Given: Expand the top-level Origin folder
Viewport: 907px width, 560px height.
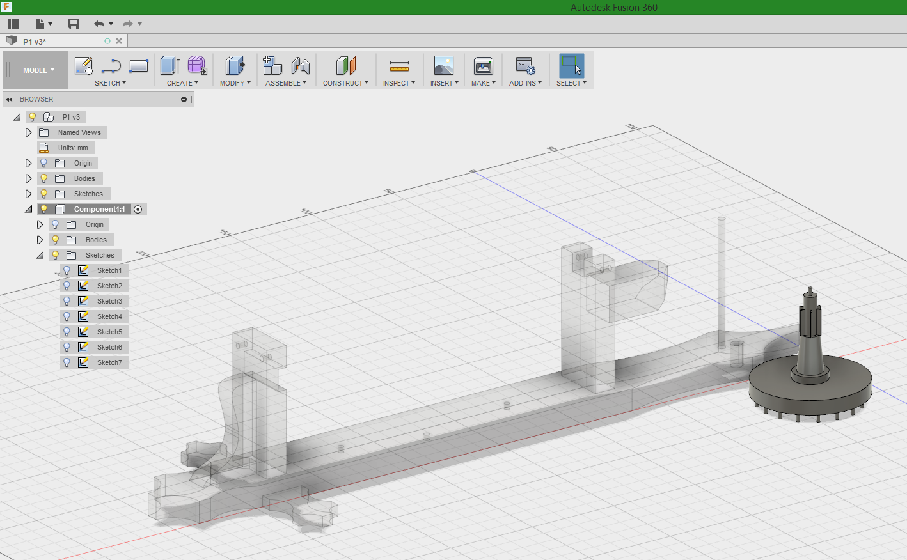Looking at the screenshot, I should [x=28, y=163].
